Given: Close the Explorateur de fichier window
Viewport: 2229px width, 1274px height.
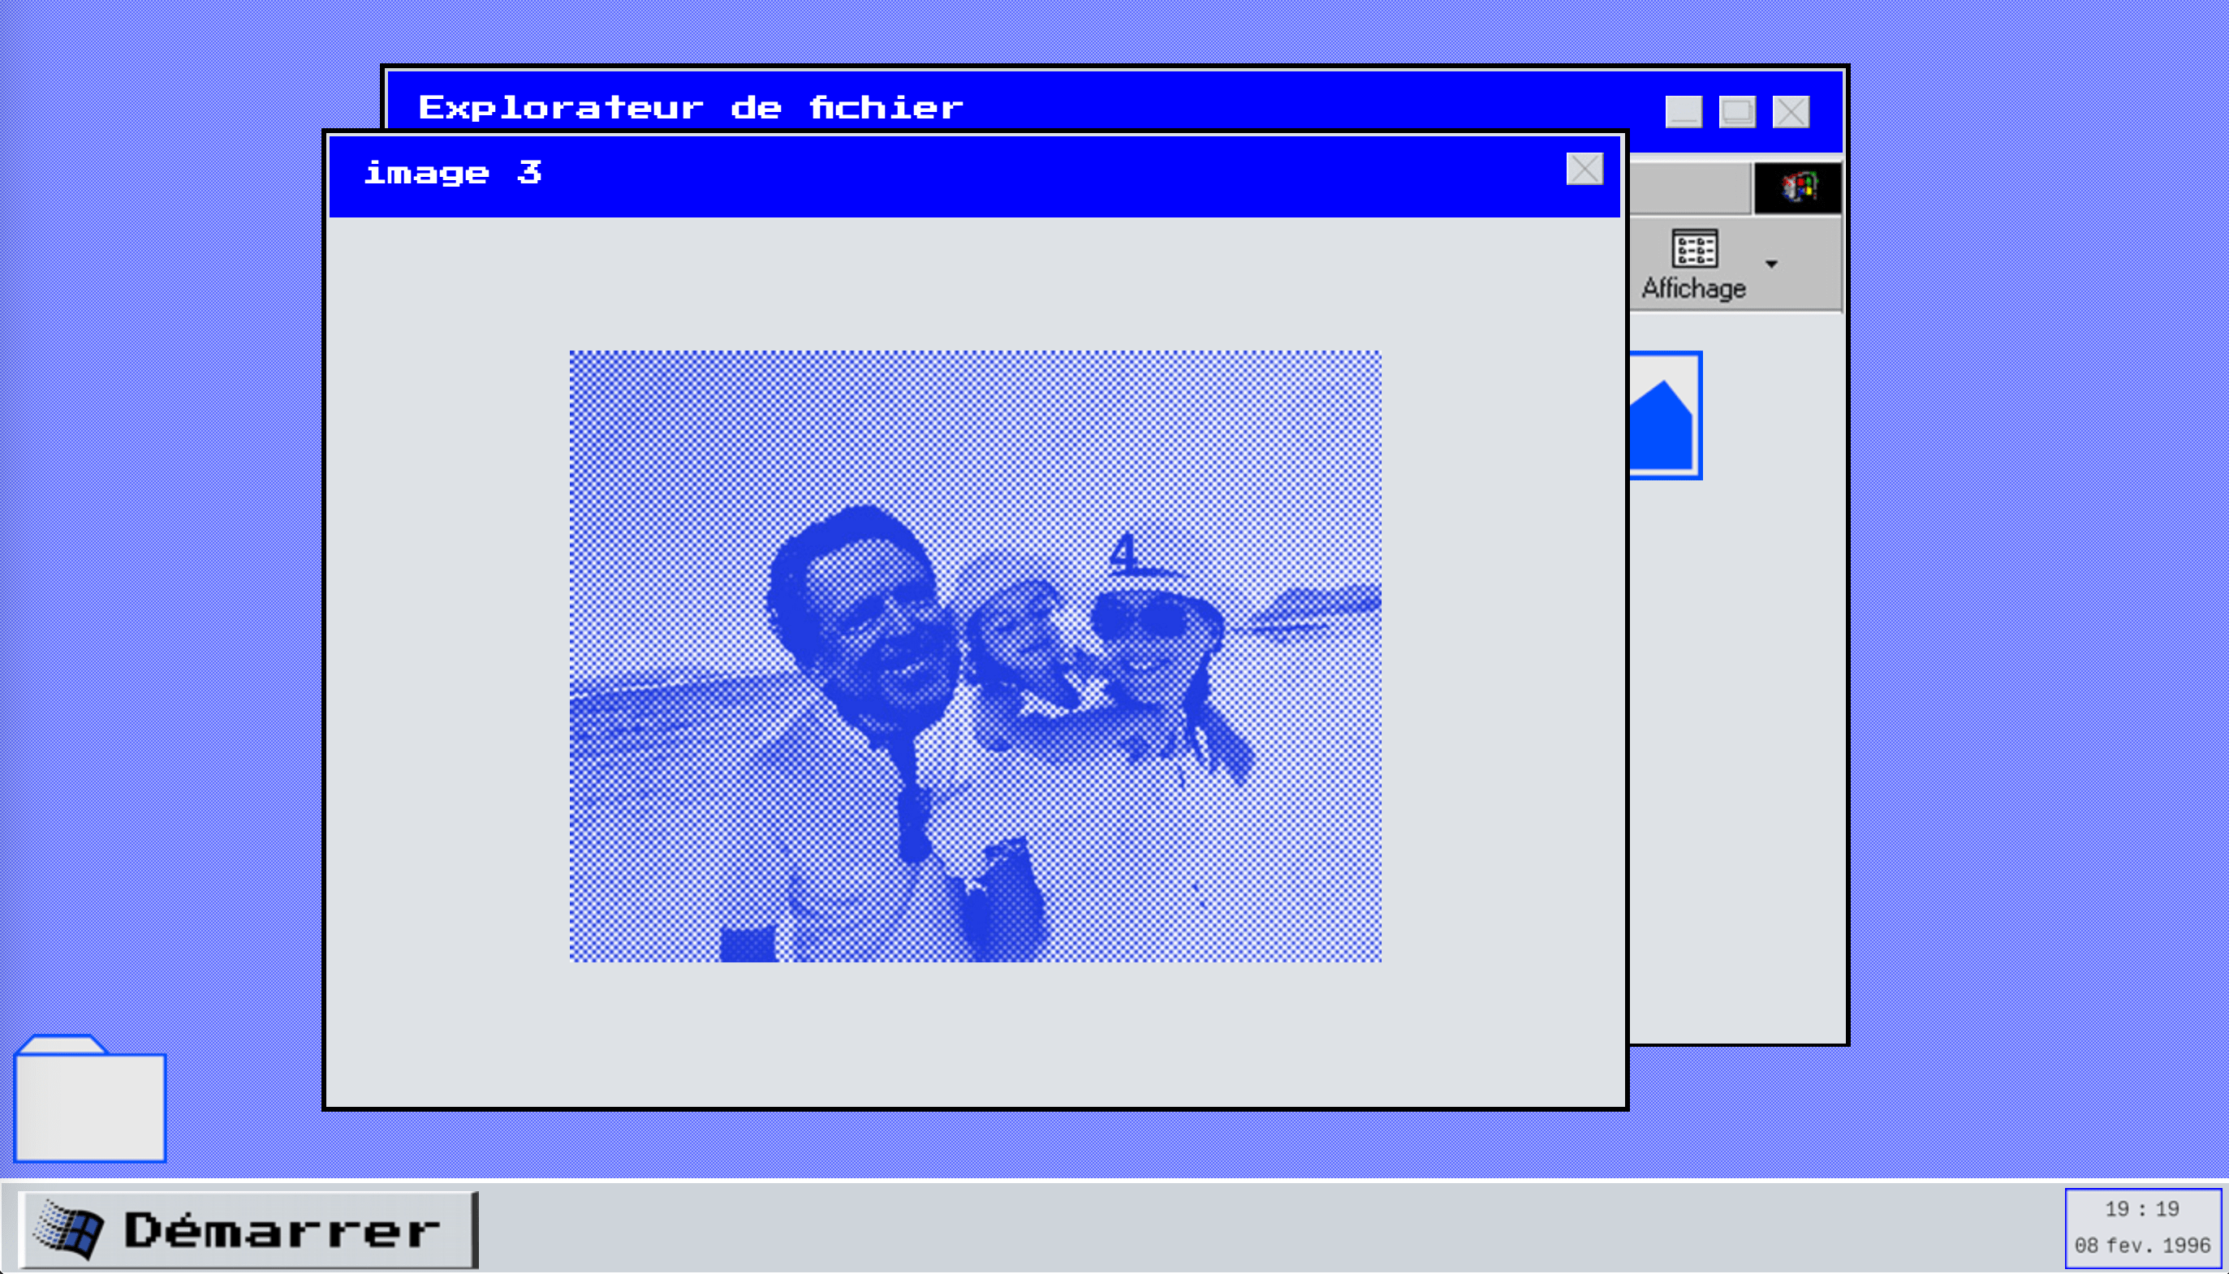Looking at the screenshot, I should point(1791,112).
